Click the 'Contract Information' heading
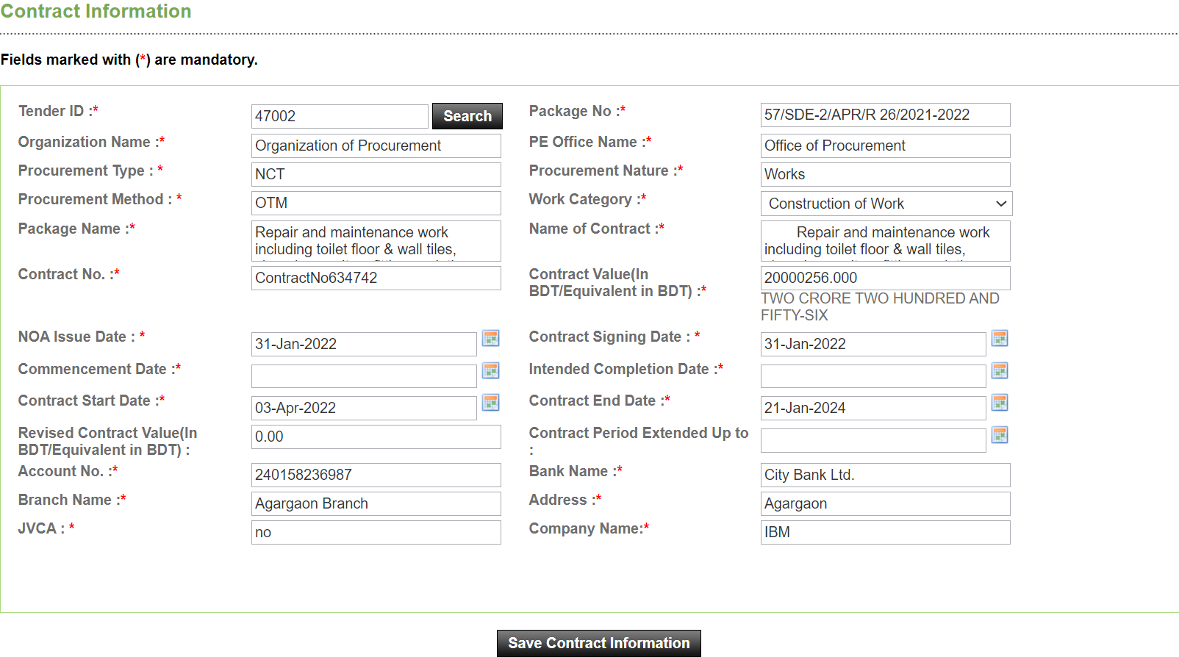The width and height of the screenshot is (1179, 657). tap(96, 11)
